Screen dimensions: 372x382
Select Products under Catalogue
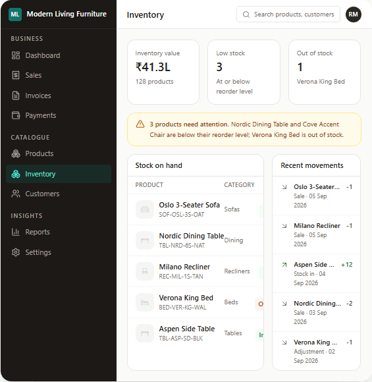[x=59, y=153]
